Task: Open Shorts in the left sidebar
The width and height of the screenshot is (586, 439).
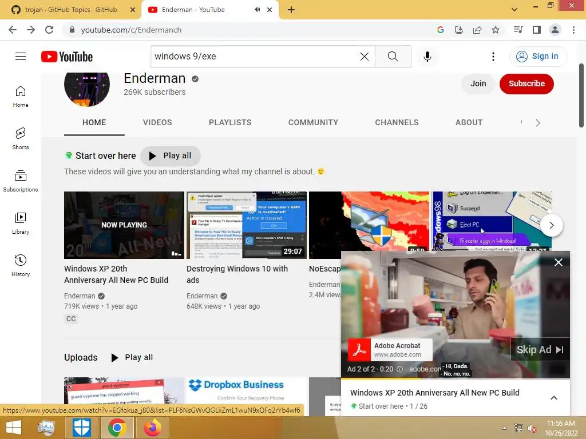Action: pos(21,138)
